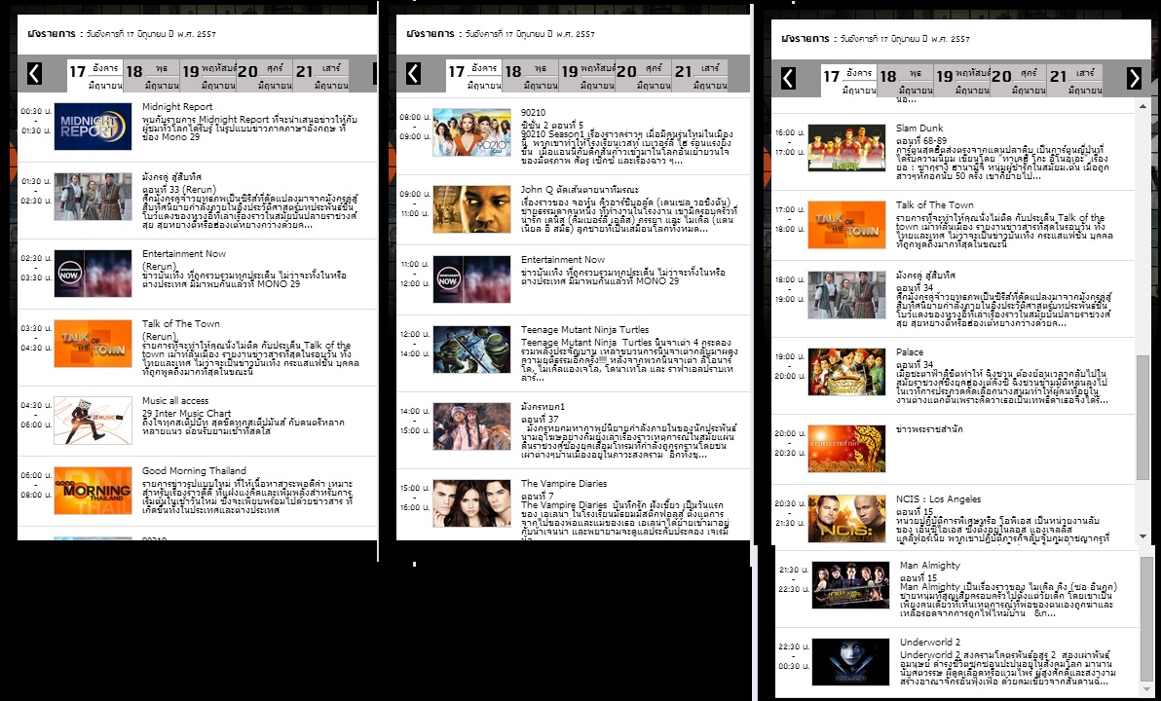Open the NCIS : Los Angeles thumbnail
This screenshot has width=1161, height=701.
pos(846,519)
